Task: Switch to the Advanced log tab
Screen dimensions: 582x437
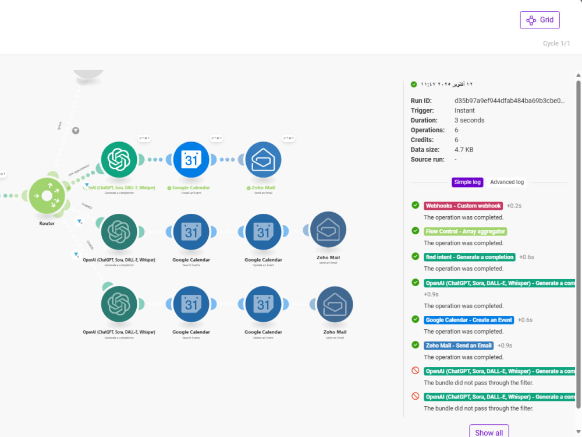Action: click(x=507, y=182)
